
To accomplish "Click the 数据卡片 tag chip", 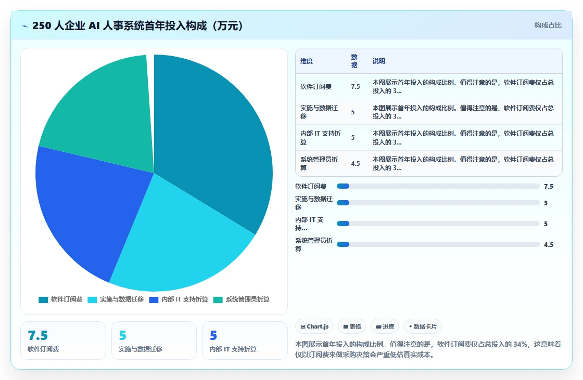I will click(x=422, y=326).
